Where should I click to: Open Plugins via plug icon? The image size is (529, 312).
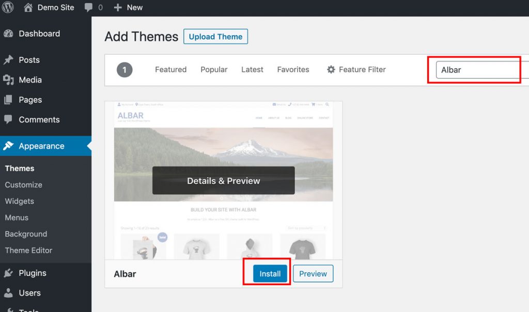(x=8, y=273)
